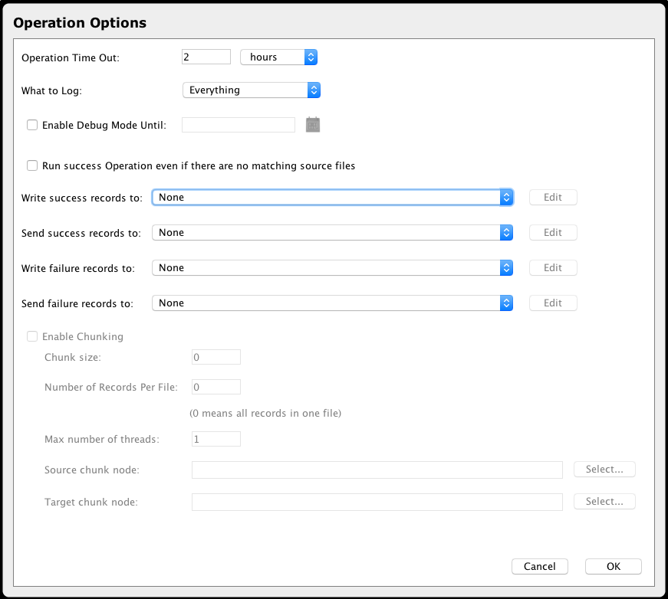Viewport: 668px width, 599px height.
Task: Click the debug mode date field
Action: tap(238, 125)
